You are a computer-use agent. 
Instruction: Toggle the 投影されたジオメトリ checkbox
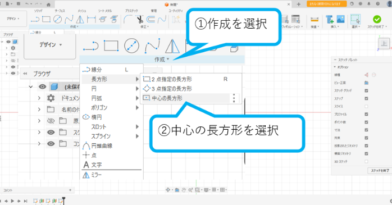click(x=366, y=146)
